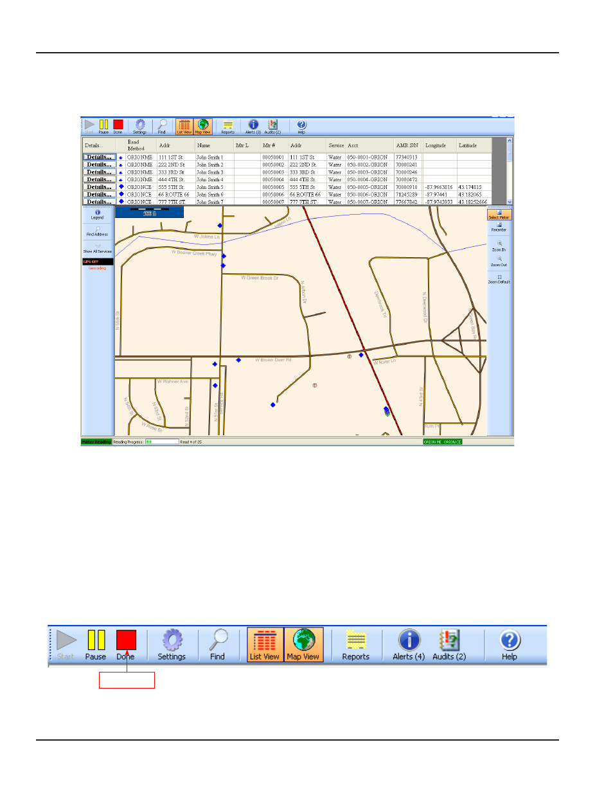Activate the Select Meter tool
This screenshot has width=613, height=794.
pyautogui.click(x=499, y=215)
